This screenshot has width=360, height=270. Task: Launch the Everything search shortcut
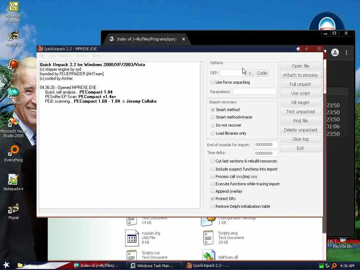pyautogui.click(x=13, y=153)
